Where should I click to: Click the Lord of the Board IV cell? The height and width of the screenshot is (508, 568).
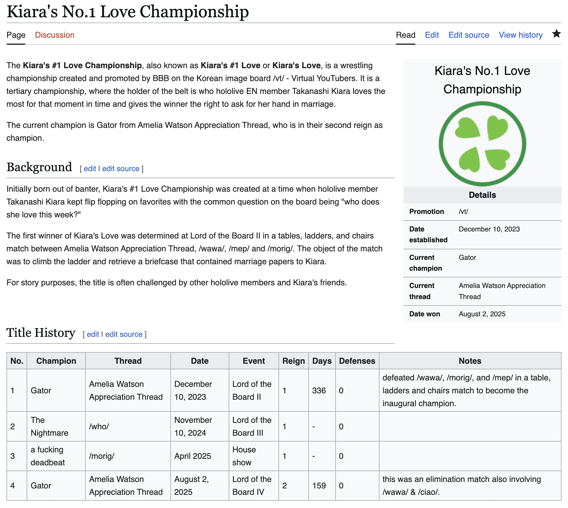[252, 485]
